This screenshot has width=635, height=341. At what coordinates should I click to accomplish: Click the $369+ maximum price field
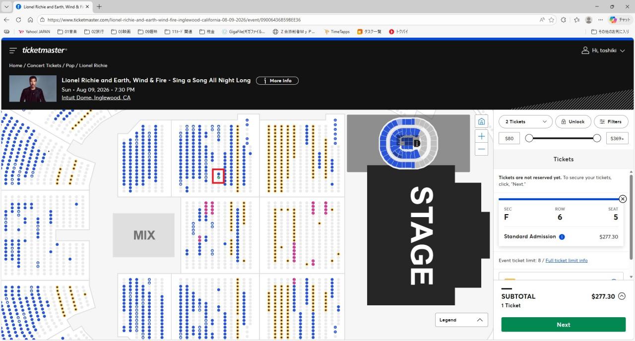(617, 138)
